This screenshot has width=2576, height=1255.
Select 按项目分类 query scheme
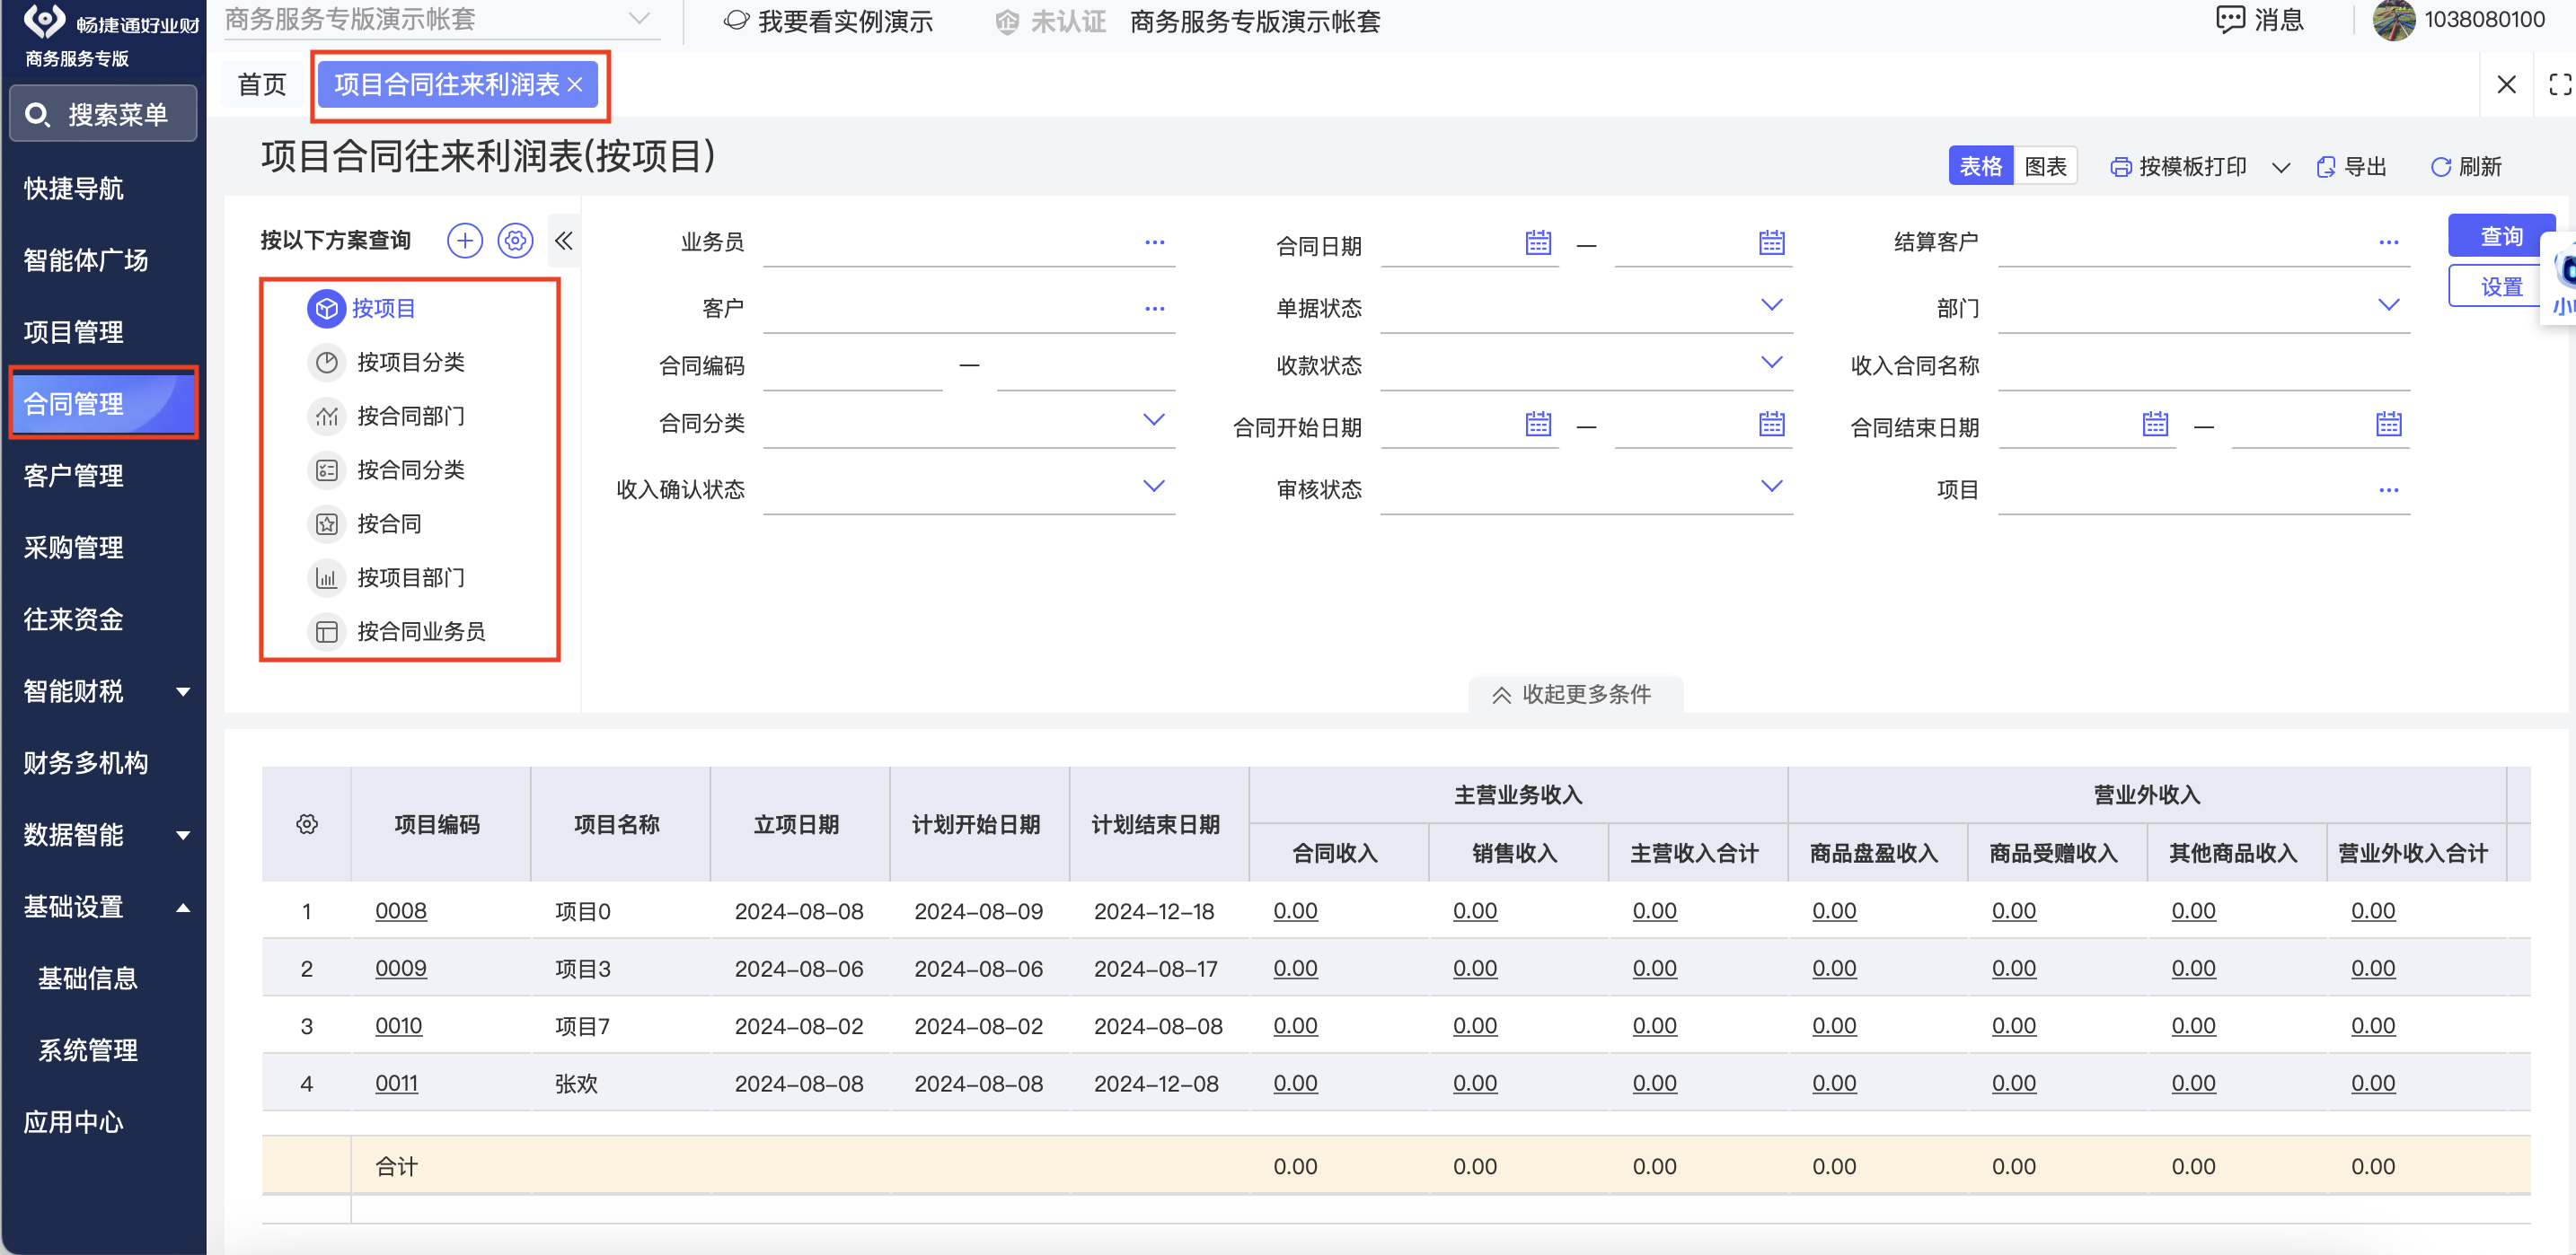pos(410,362)
